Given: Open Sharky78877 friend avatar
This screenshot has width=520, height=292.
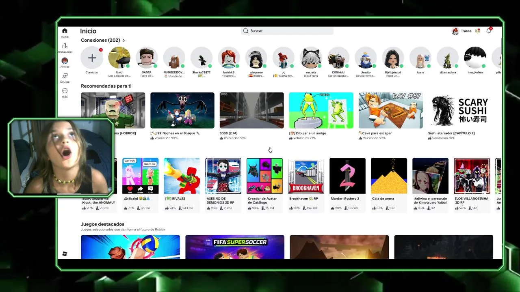Looking at the screenshot, I should pos(201,58).
